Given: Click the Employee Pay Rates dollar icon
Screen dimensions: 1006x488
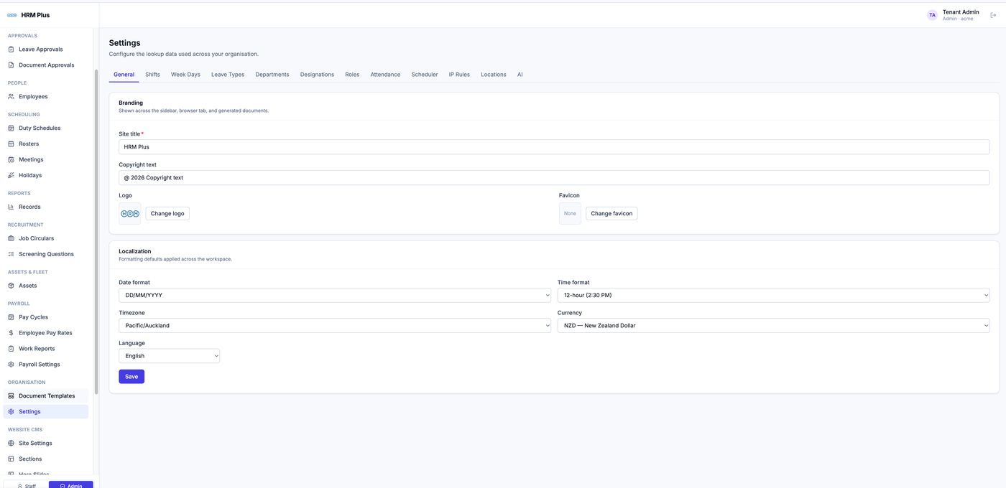Looking at the screenshot, I should (11, 334).
